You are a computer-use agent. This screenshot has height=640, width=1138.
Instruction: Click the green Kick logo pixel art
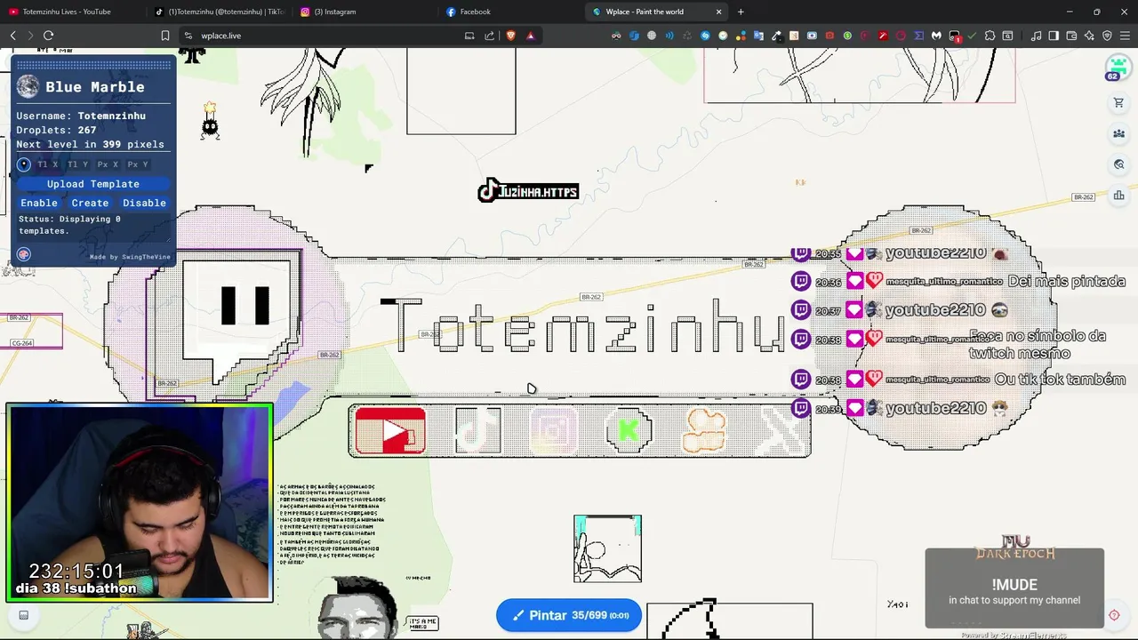(x=629, y=431)
